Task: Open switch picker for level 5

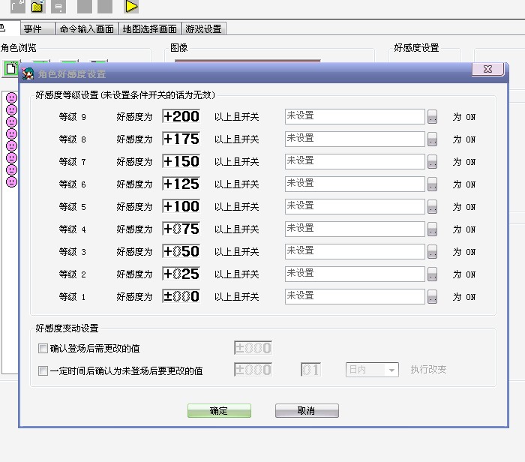Action: [432, 206]
